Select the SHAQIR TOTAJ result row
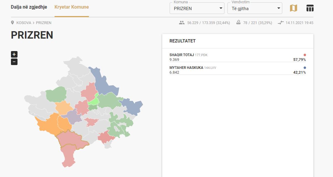This screenshot has width=333, height=177. pyautogui.click(x=238, y=57)
